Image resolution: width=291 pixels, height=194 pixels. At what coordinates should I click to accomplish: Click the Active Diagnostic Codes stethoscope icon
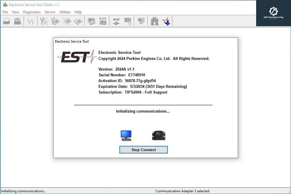(x=44, y=21)
